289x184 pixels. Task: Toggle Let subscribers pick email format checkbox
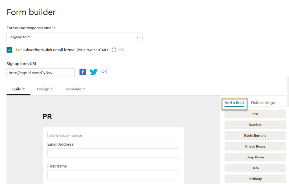(9, 50)
